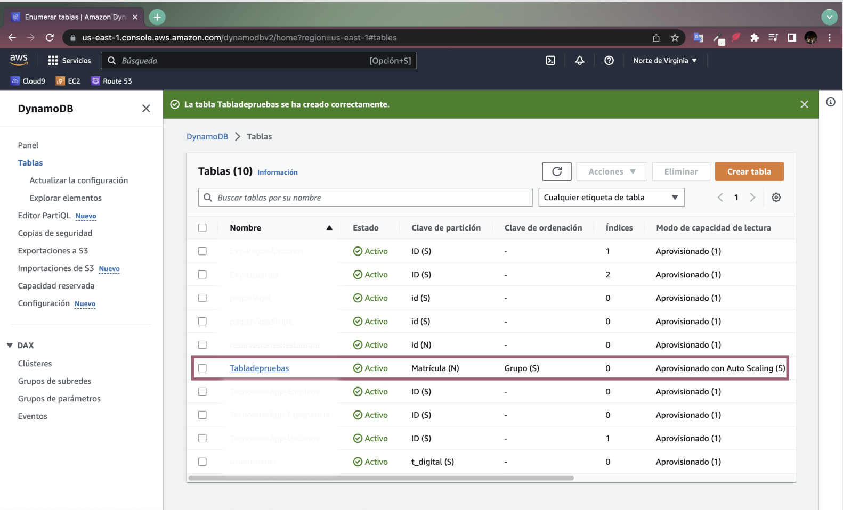The height and width of the screenshot is (510, 843).
Task: Expand the Acciones dropdown
Action: tap(612, 171)
